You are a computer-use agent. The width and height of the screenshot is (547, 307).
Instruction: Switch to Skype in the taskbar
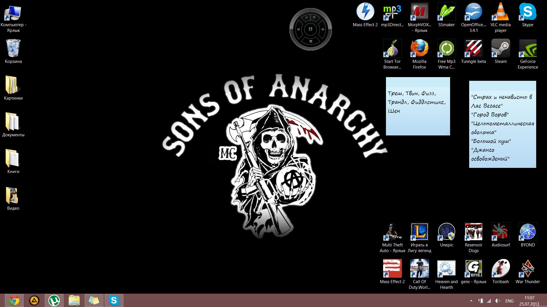(114, 300)
